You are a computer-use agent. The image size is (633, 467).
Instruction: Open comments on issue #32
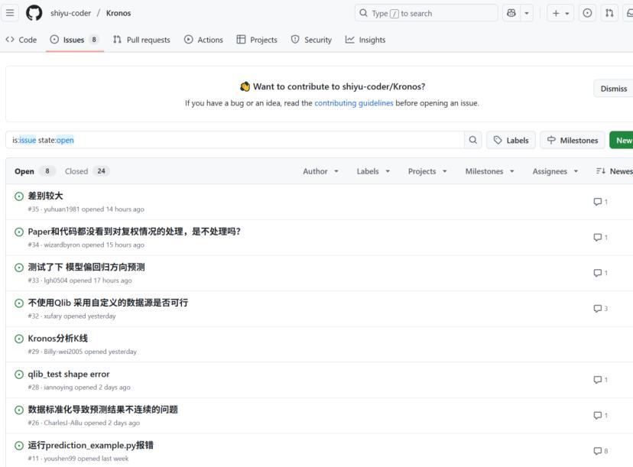coord(601,308)
